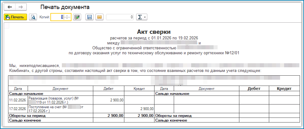Image resolution: width=304 pixels, height=129 pixels.
Task: Select left Обороты за период row label
Action: click(27, 116)
